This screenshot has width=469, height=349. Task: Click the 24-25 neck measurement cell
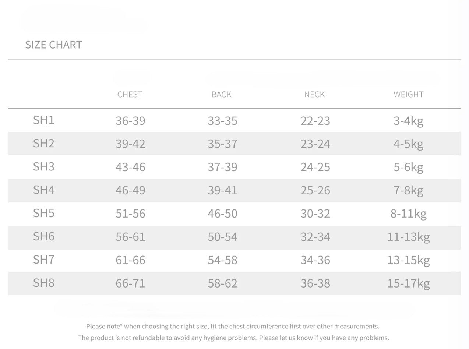pos(315,167)
